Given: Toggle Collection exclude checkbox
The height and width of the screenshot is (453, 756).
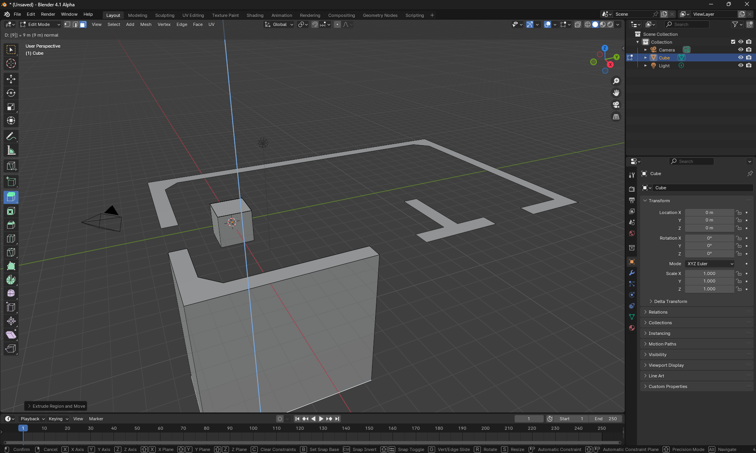Looking at the screenshot, I should (733, 42).
